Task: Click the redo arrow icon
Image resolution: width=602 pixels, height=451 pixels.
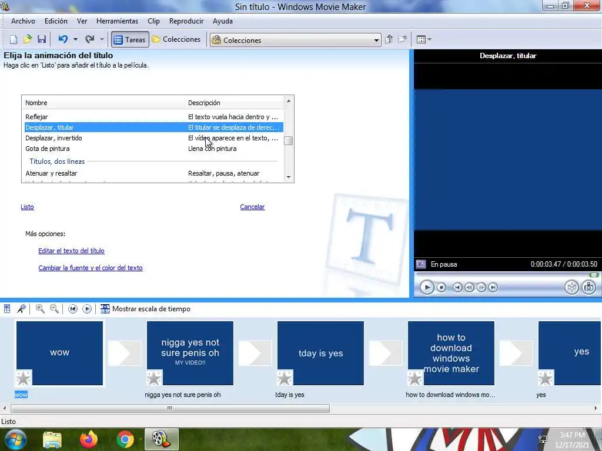Action: click(x=89, y=39)
